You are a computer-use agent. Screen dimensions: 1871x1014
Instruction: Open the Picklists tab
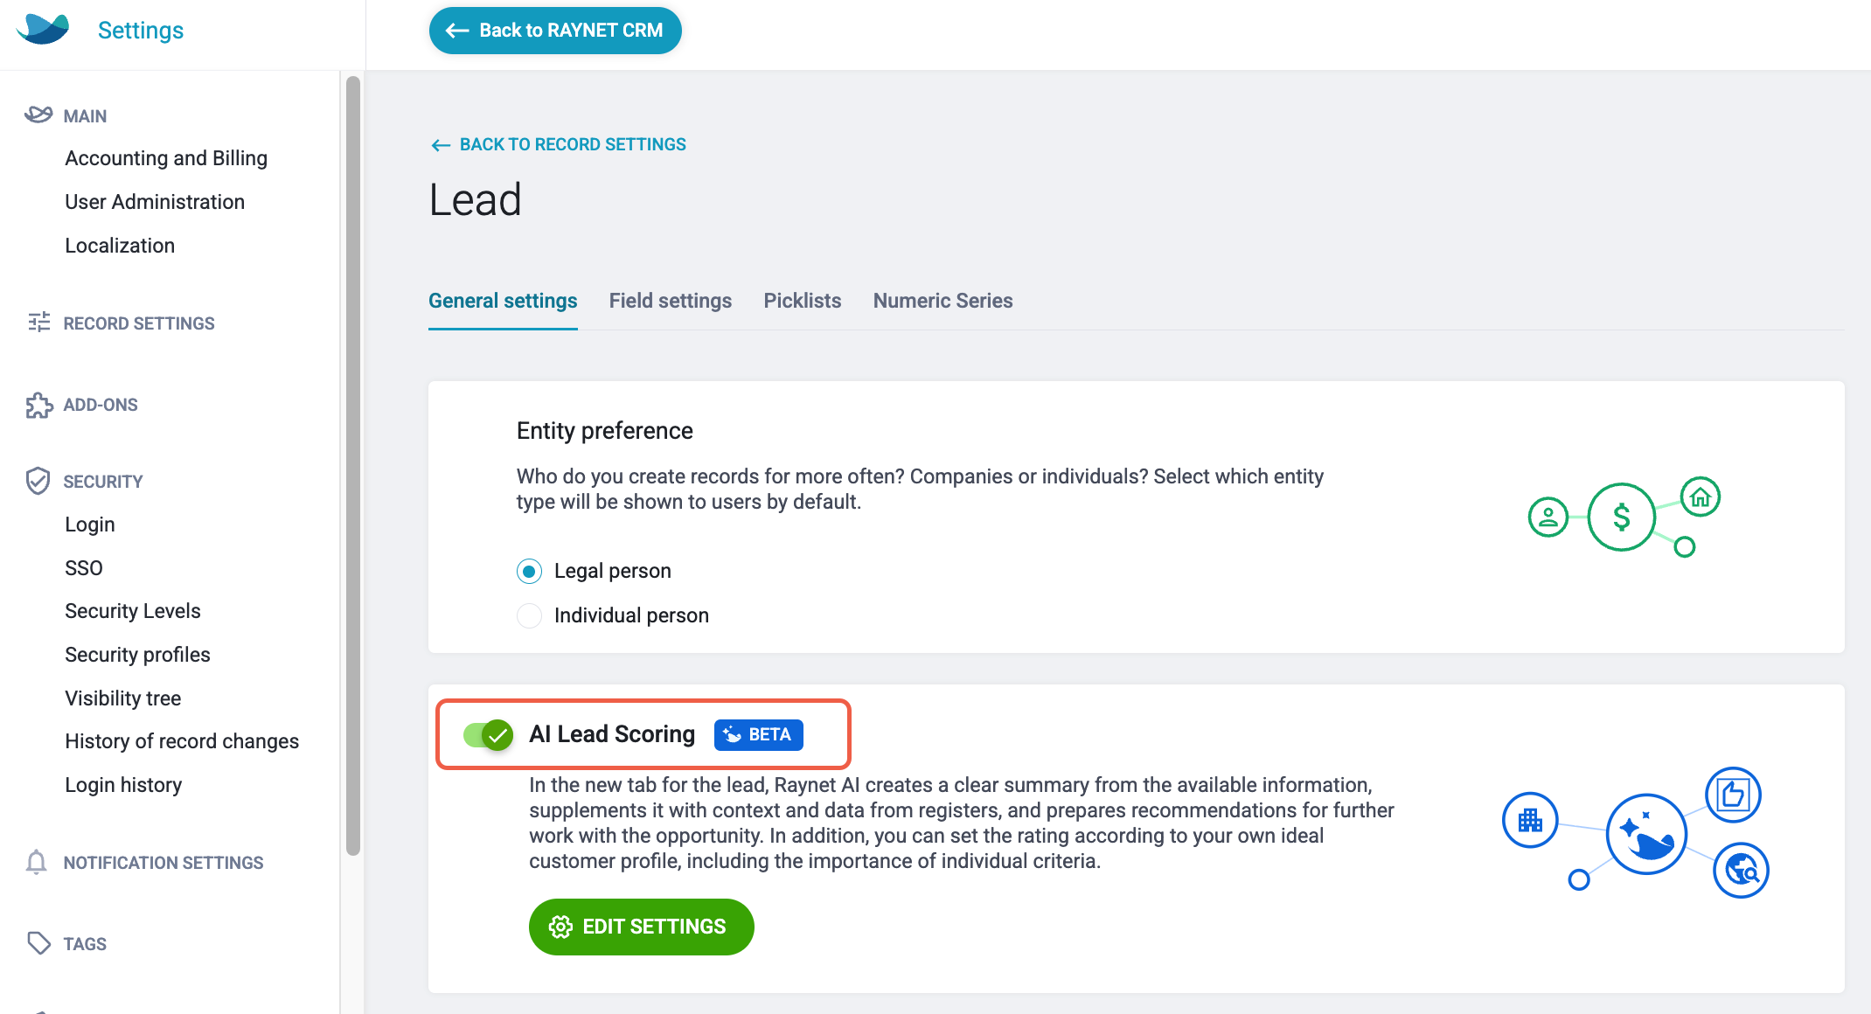[803, 301]
